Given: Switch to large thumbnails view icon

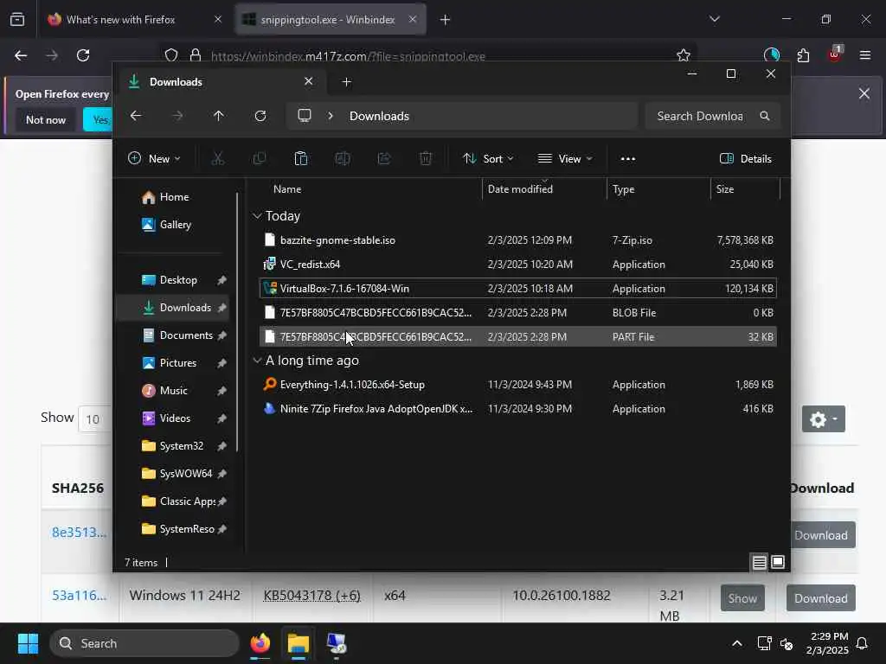Looking at the screenshot, I should [x=778, y=562].
